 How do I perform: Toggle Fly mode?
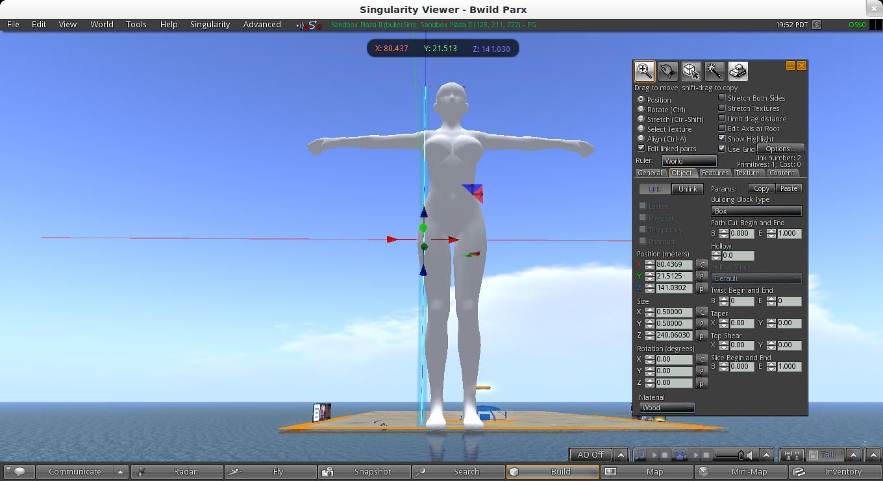271,472
